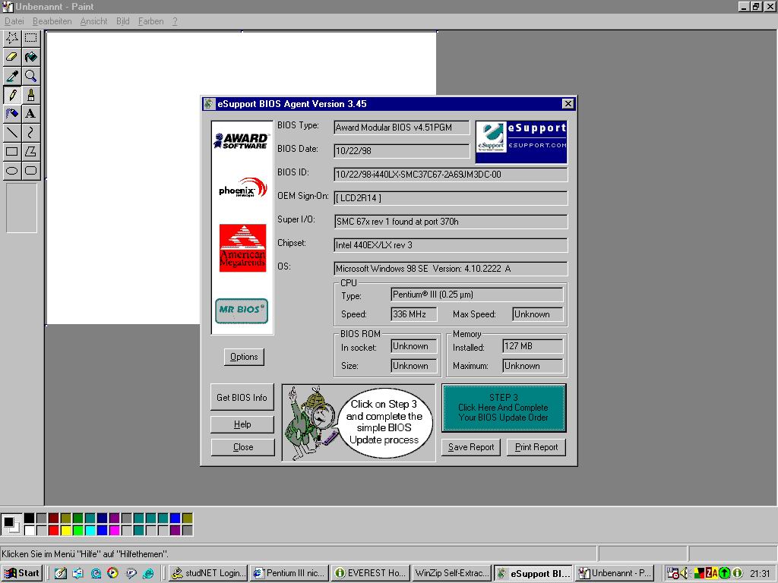
Task: Choose the Brush tool
Action: (30, 95)
